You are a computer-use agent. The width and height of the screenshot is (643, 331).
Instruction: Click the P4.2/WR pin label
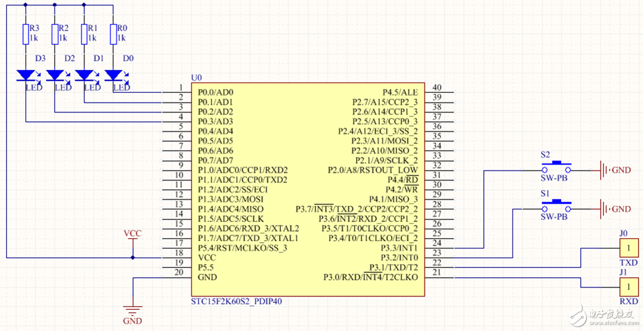403,190
